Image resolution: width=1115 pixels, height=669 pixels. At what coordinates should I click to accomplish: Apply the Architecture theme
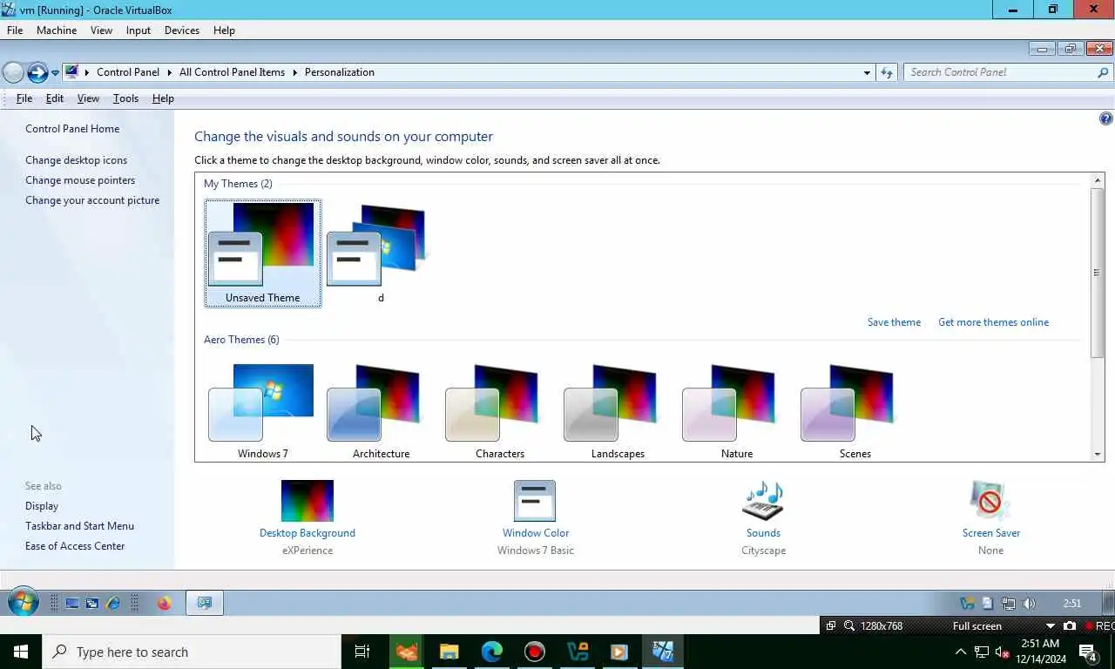click(x=381, y=411)
